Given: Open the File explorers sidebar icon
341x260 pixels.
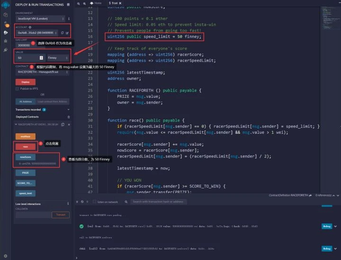Looking at the screenshot, I should 5,15.
